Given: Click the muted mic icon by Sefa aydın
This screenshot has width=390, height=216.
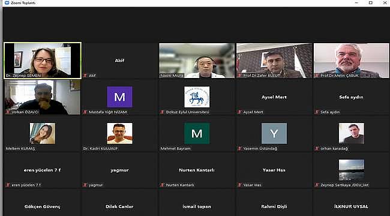Looking at the screenshot, I should 317,112.
